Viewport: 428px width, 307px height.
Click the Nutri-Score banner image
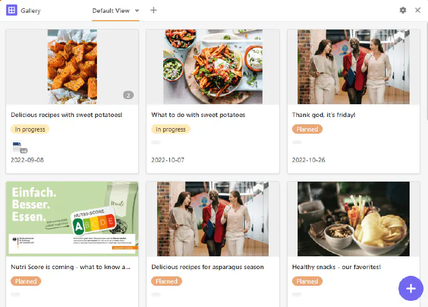72,218
